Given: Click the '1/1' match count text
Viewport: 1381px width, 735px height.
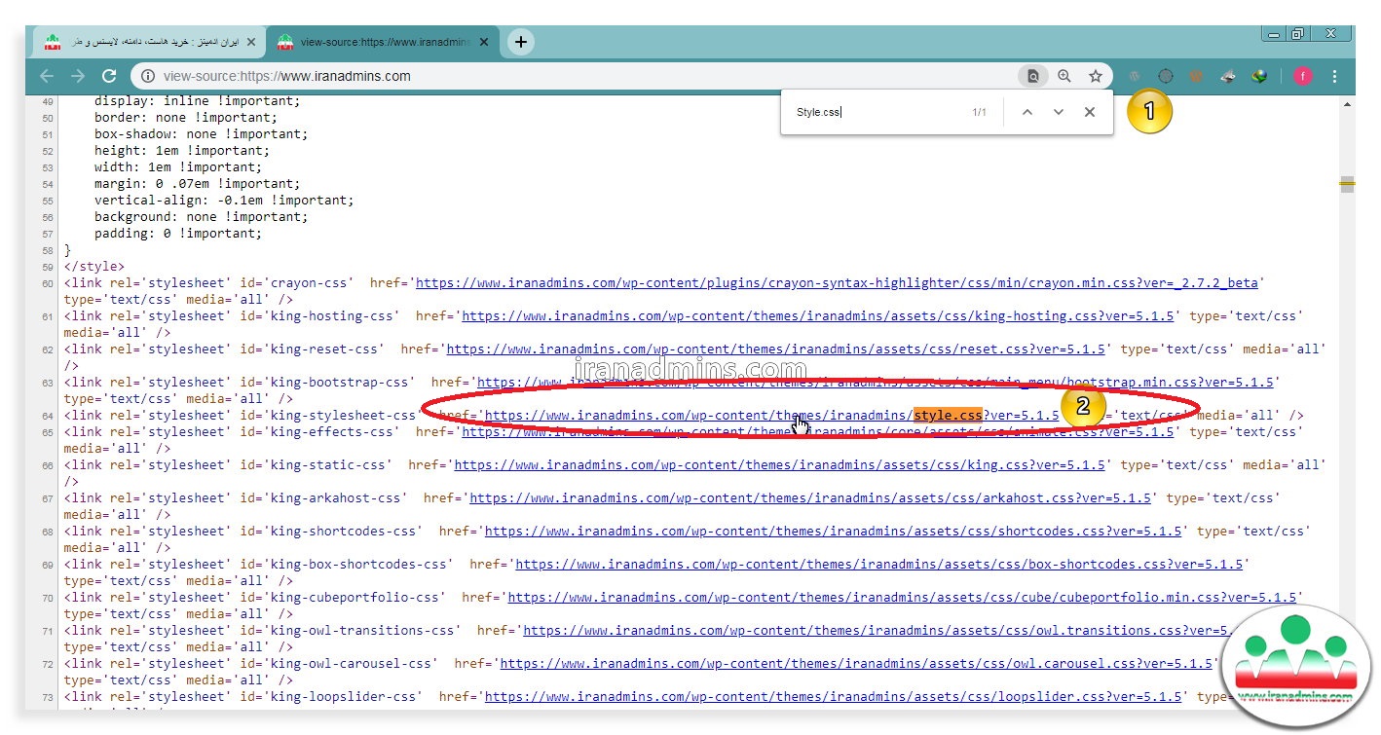Looking at the screenshot, I should point(979,112).
